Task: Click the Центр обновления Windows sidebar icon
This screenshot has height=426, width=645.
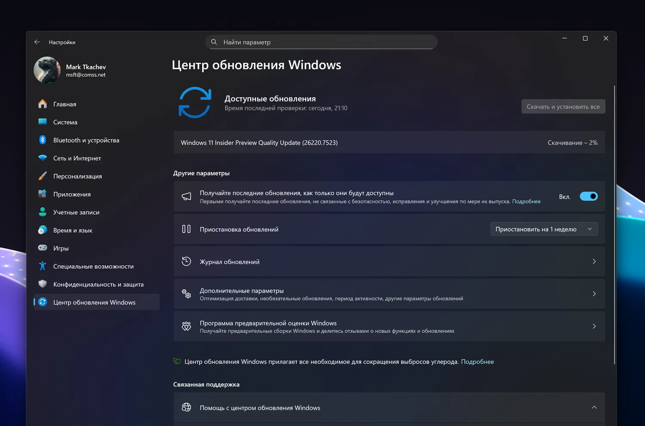Action: coord(43,302)
